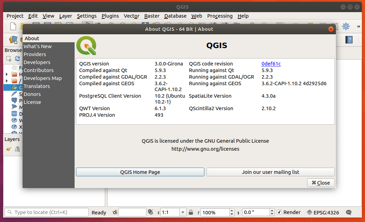Switch to the Donors tab
Image resolution: width=365 pixels, height=222 pixels.
click(49, 94)
